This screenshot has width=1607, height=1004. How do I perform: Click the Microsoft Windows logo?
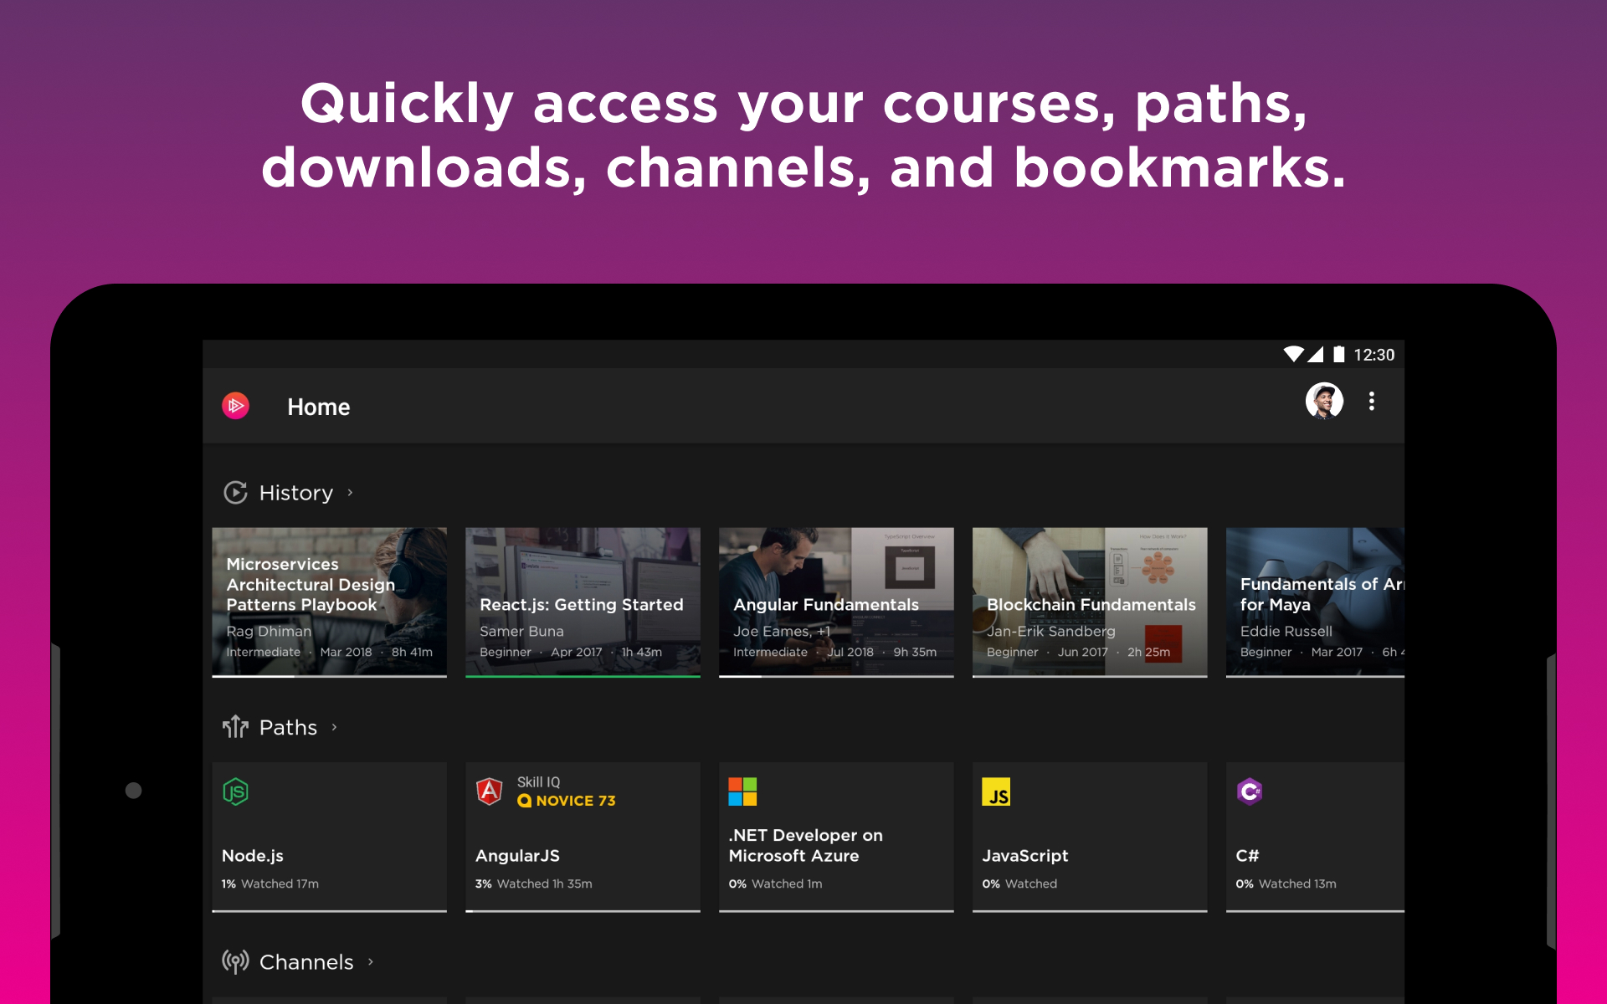[x=742, y=791]
